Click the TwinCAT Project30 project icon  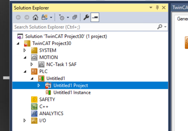pos(27,43)
